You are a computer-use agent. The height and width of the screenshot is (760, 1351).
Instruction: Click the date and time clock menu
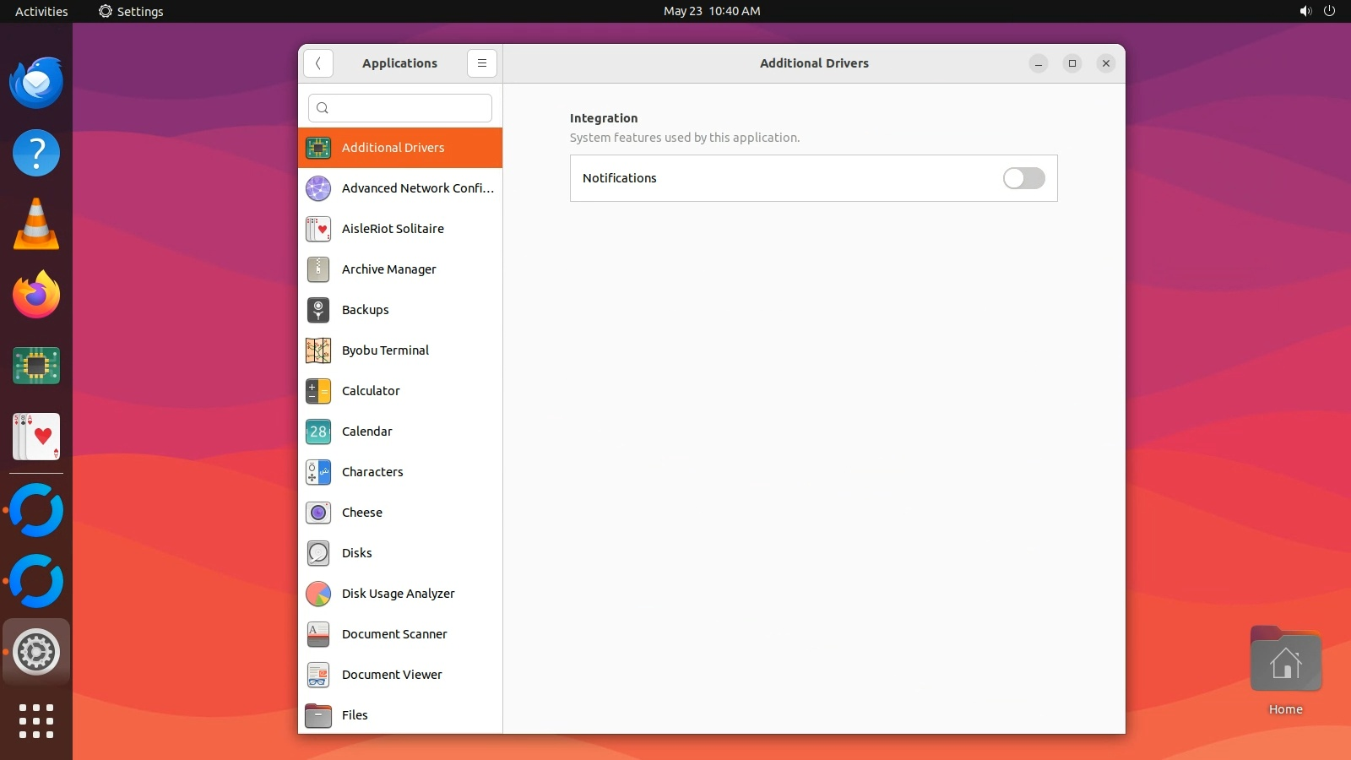(711, 11)
